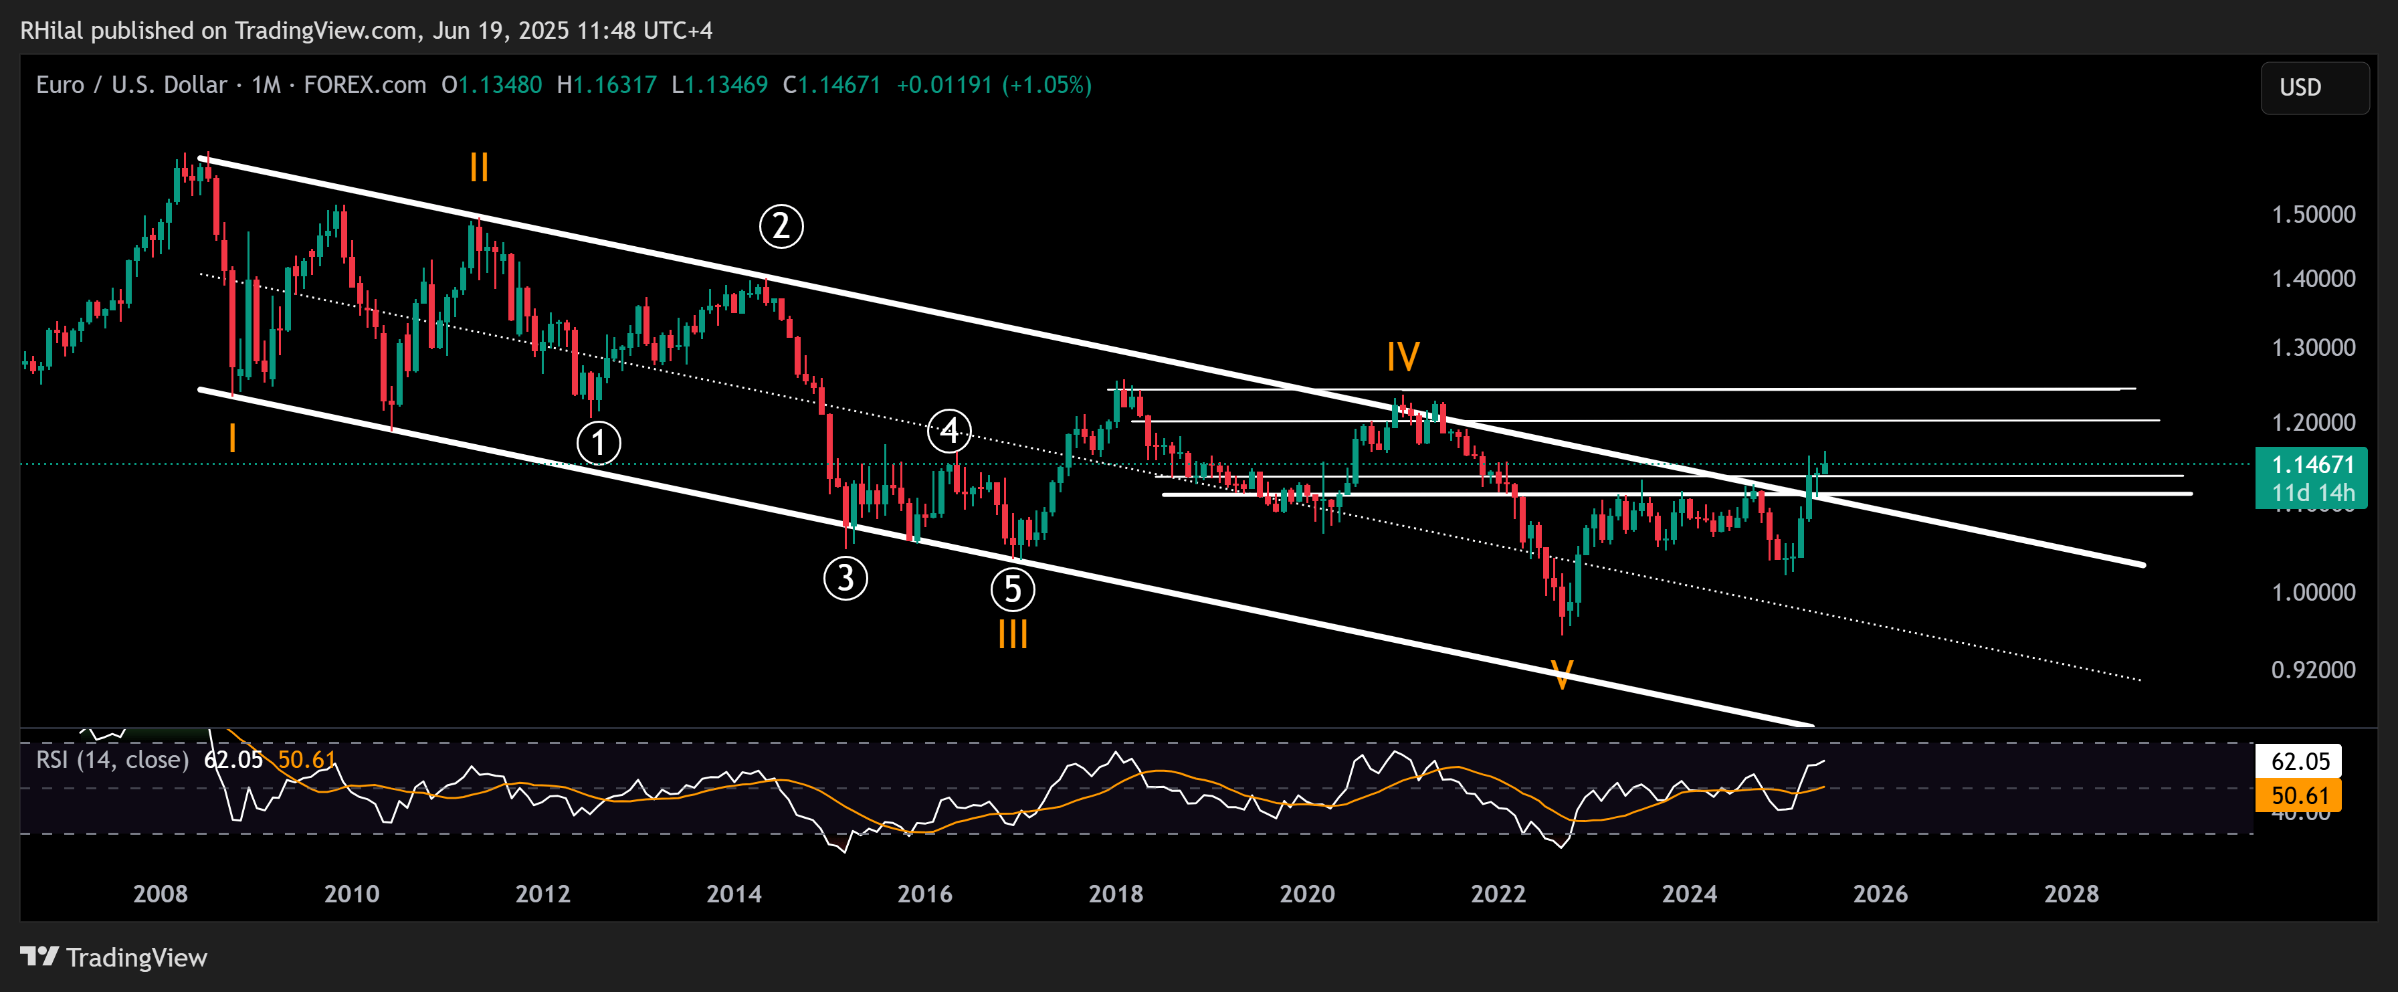Click the orange 50.61 RSI axis label
Screen dimensions: 2398x992
click(2299, 795)
